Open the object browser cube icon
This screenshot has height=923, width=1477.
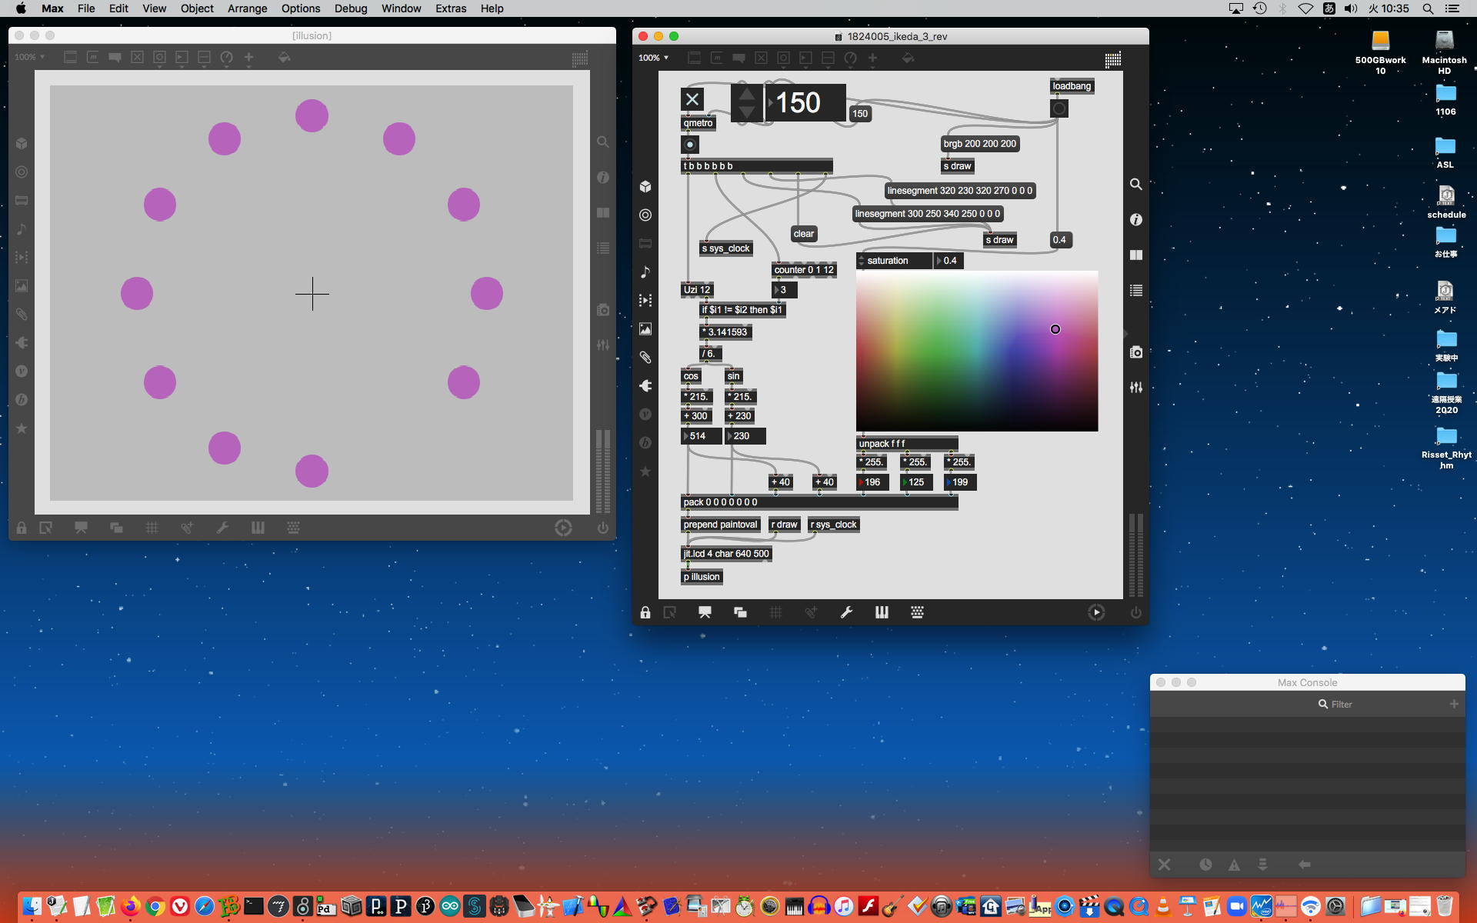pyautogui.click(x=645, y=186)
